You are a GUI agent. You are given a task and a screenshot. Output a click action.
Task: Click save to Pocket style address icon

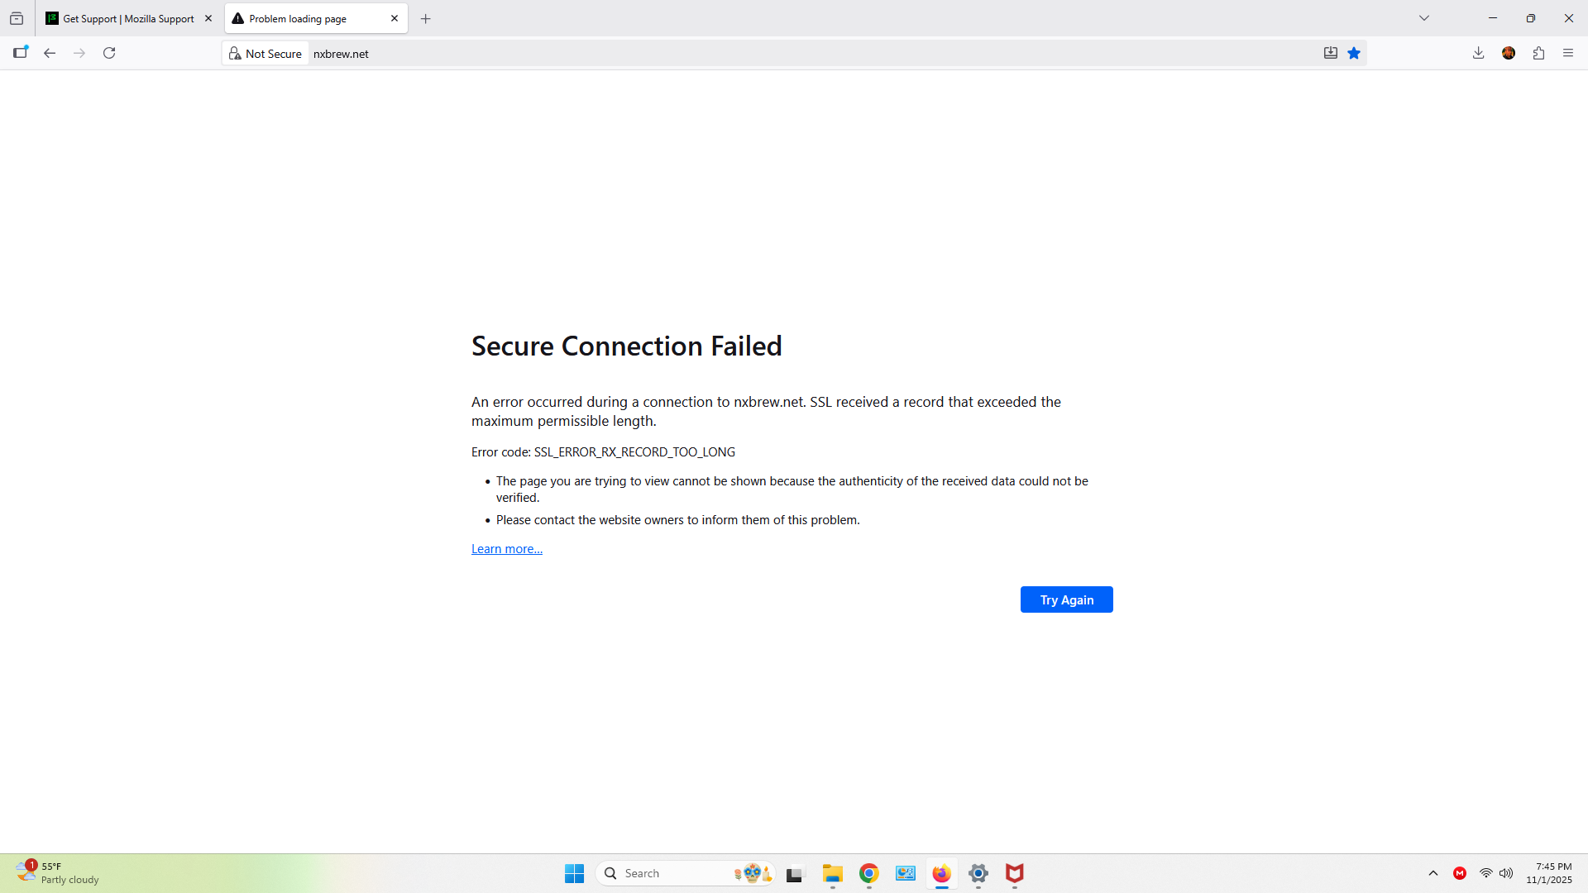pyautogui.click(x=1330, y=53)
